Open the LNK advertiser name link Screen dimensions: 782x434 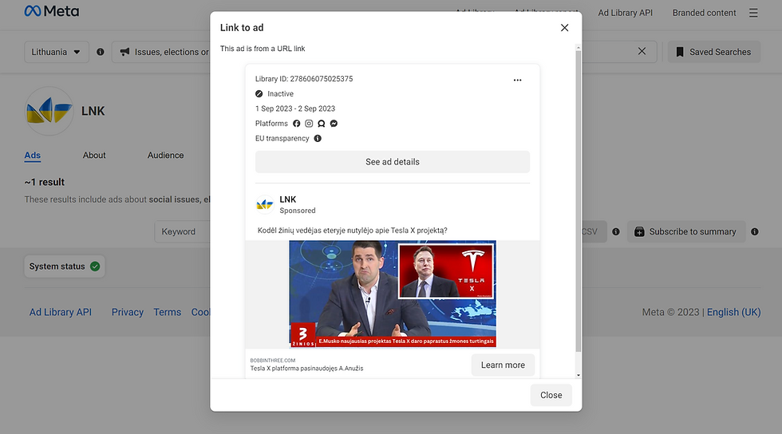click(x=288, y=199)
